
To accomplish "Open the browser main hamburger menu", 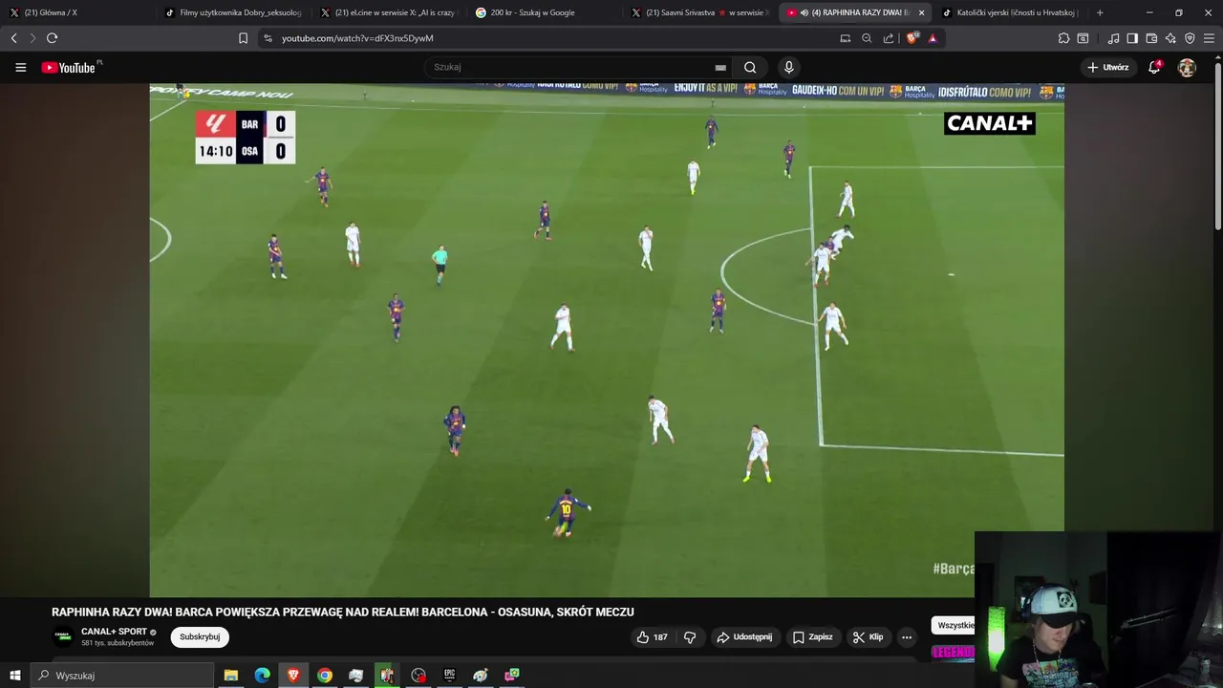I will (1209, 38).
